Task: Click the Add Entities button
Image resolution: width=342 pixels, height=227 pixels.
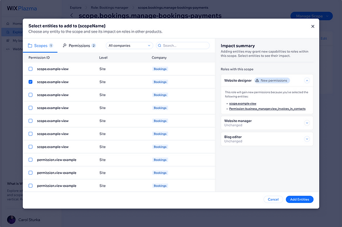Action: [299, 199]
